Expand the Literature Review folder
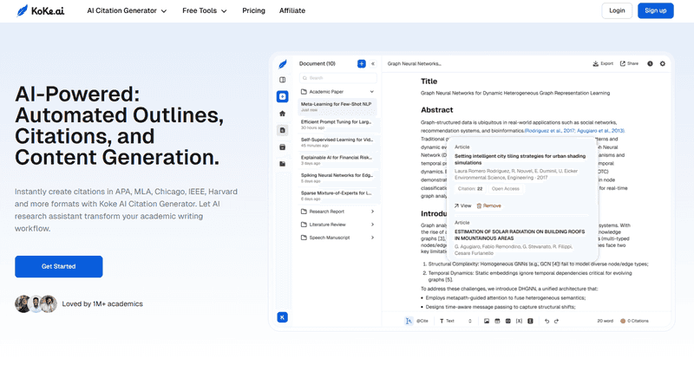This screenshot has width=694, height=378. click(372, 224)
